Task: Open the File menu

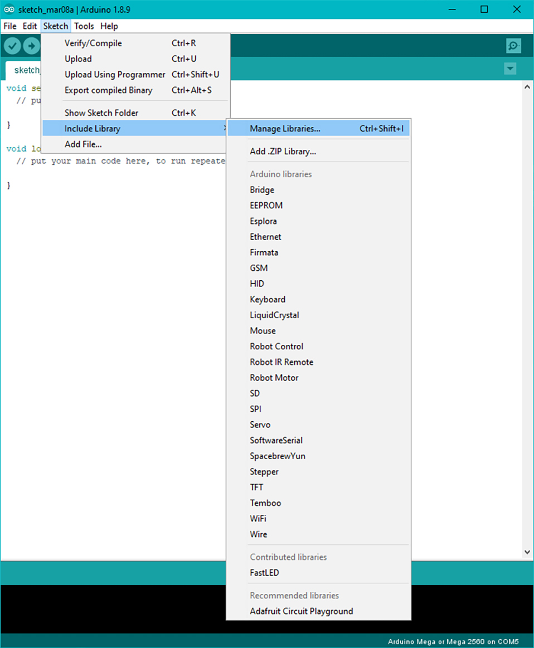Action: [9, 26]
